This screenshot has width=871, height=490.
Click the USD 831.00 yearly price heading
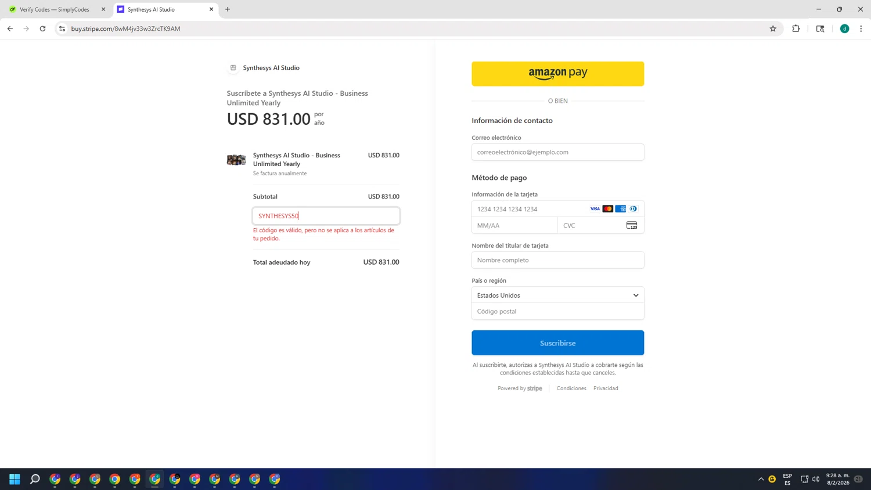point(269,119)
